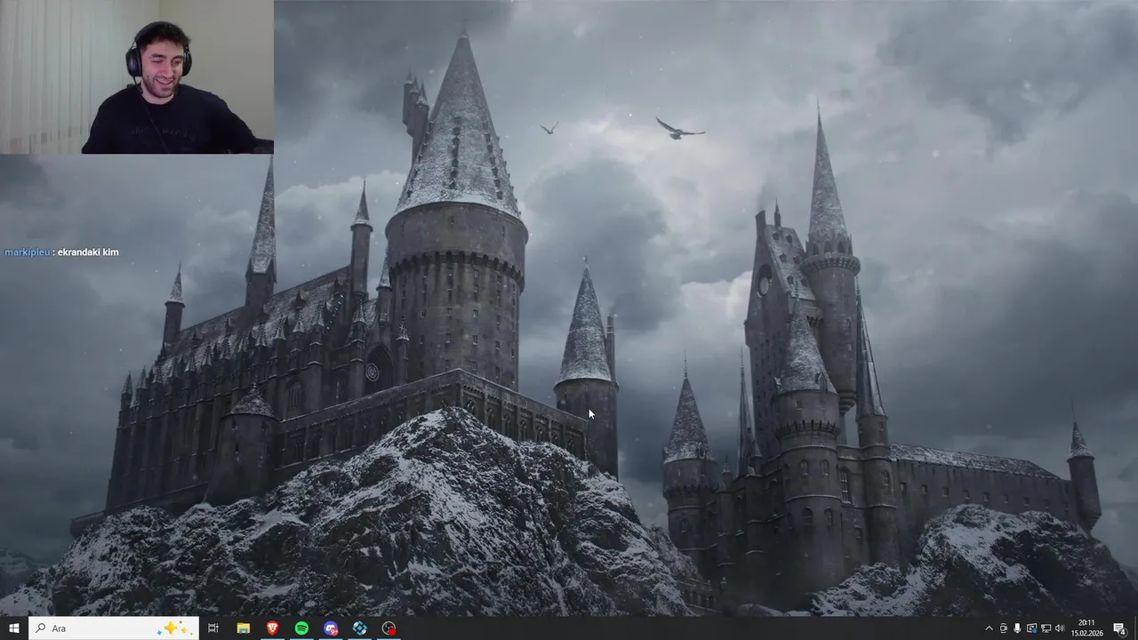Screen dimensions: 1138x640
Task: Open the notification action center
Action: tap(1119, 628)
